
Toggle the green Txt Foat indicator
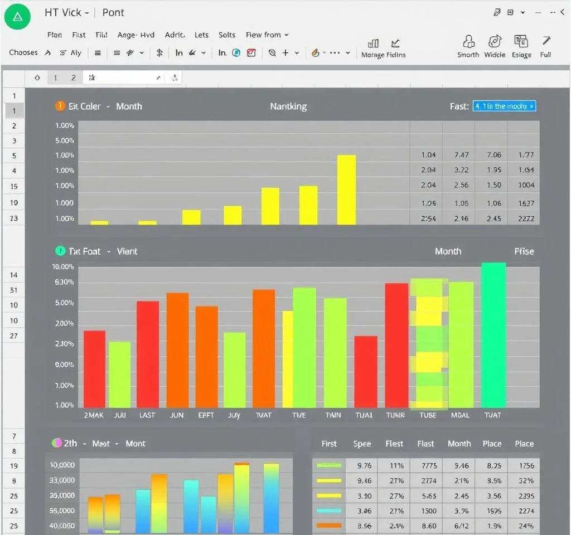59,251
